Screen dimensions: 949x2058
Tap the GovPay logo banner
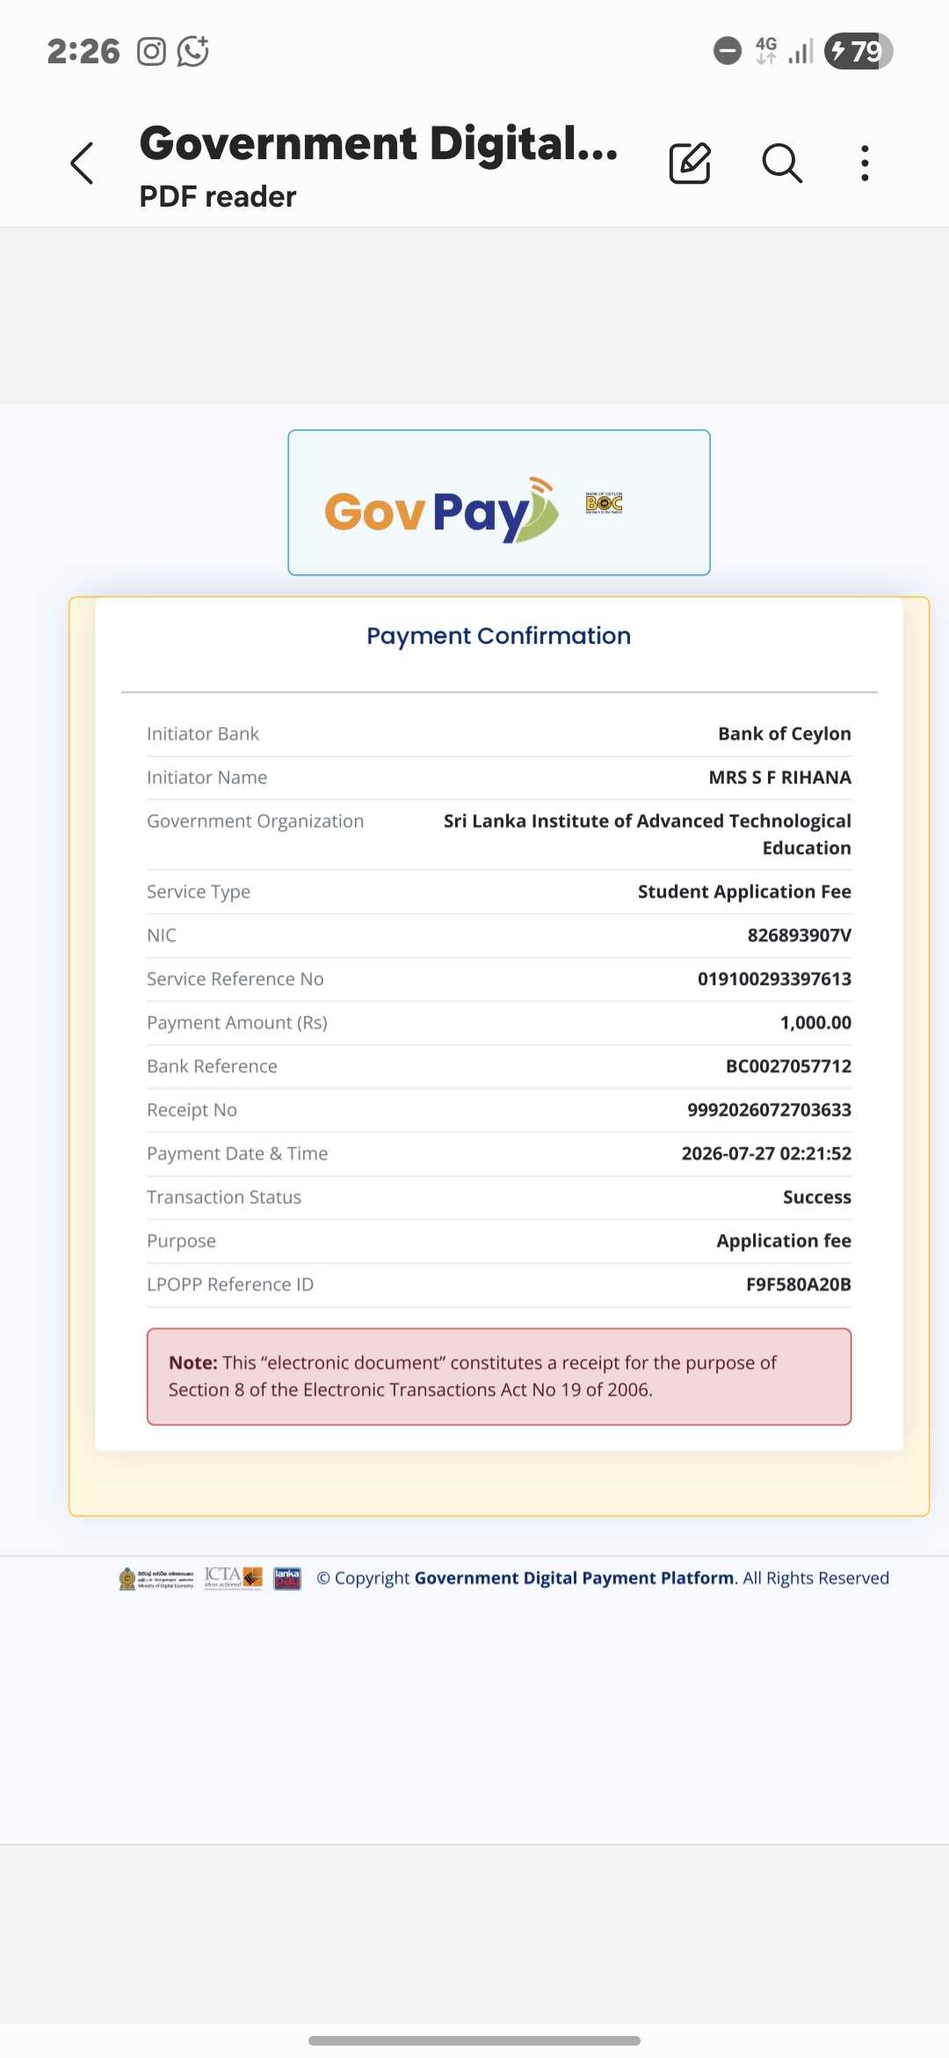[x=499, y=502]
